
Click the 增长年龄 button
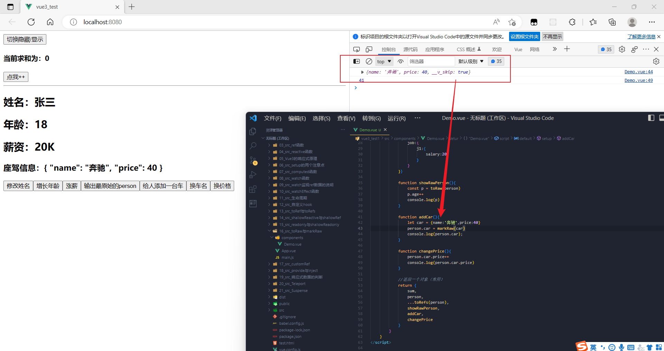48,186
